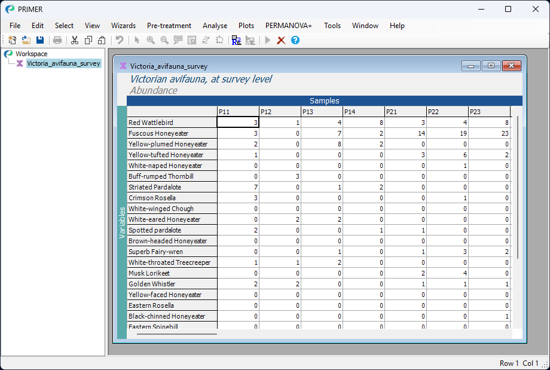The width and height of the screenshot is (550, 370).
Task: Click the Print toolbar icon
Action: pyautogui.click(x=57, y=40)
